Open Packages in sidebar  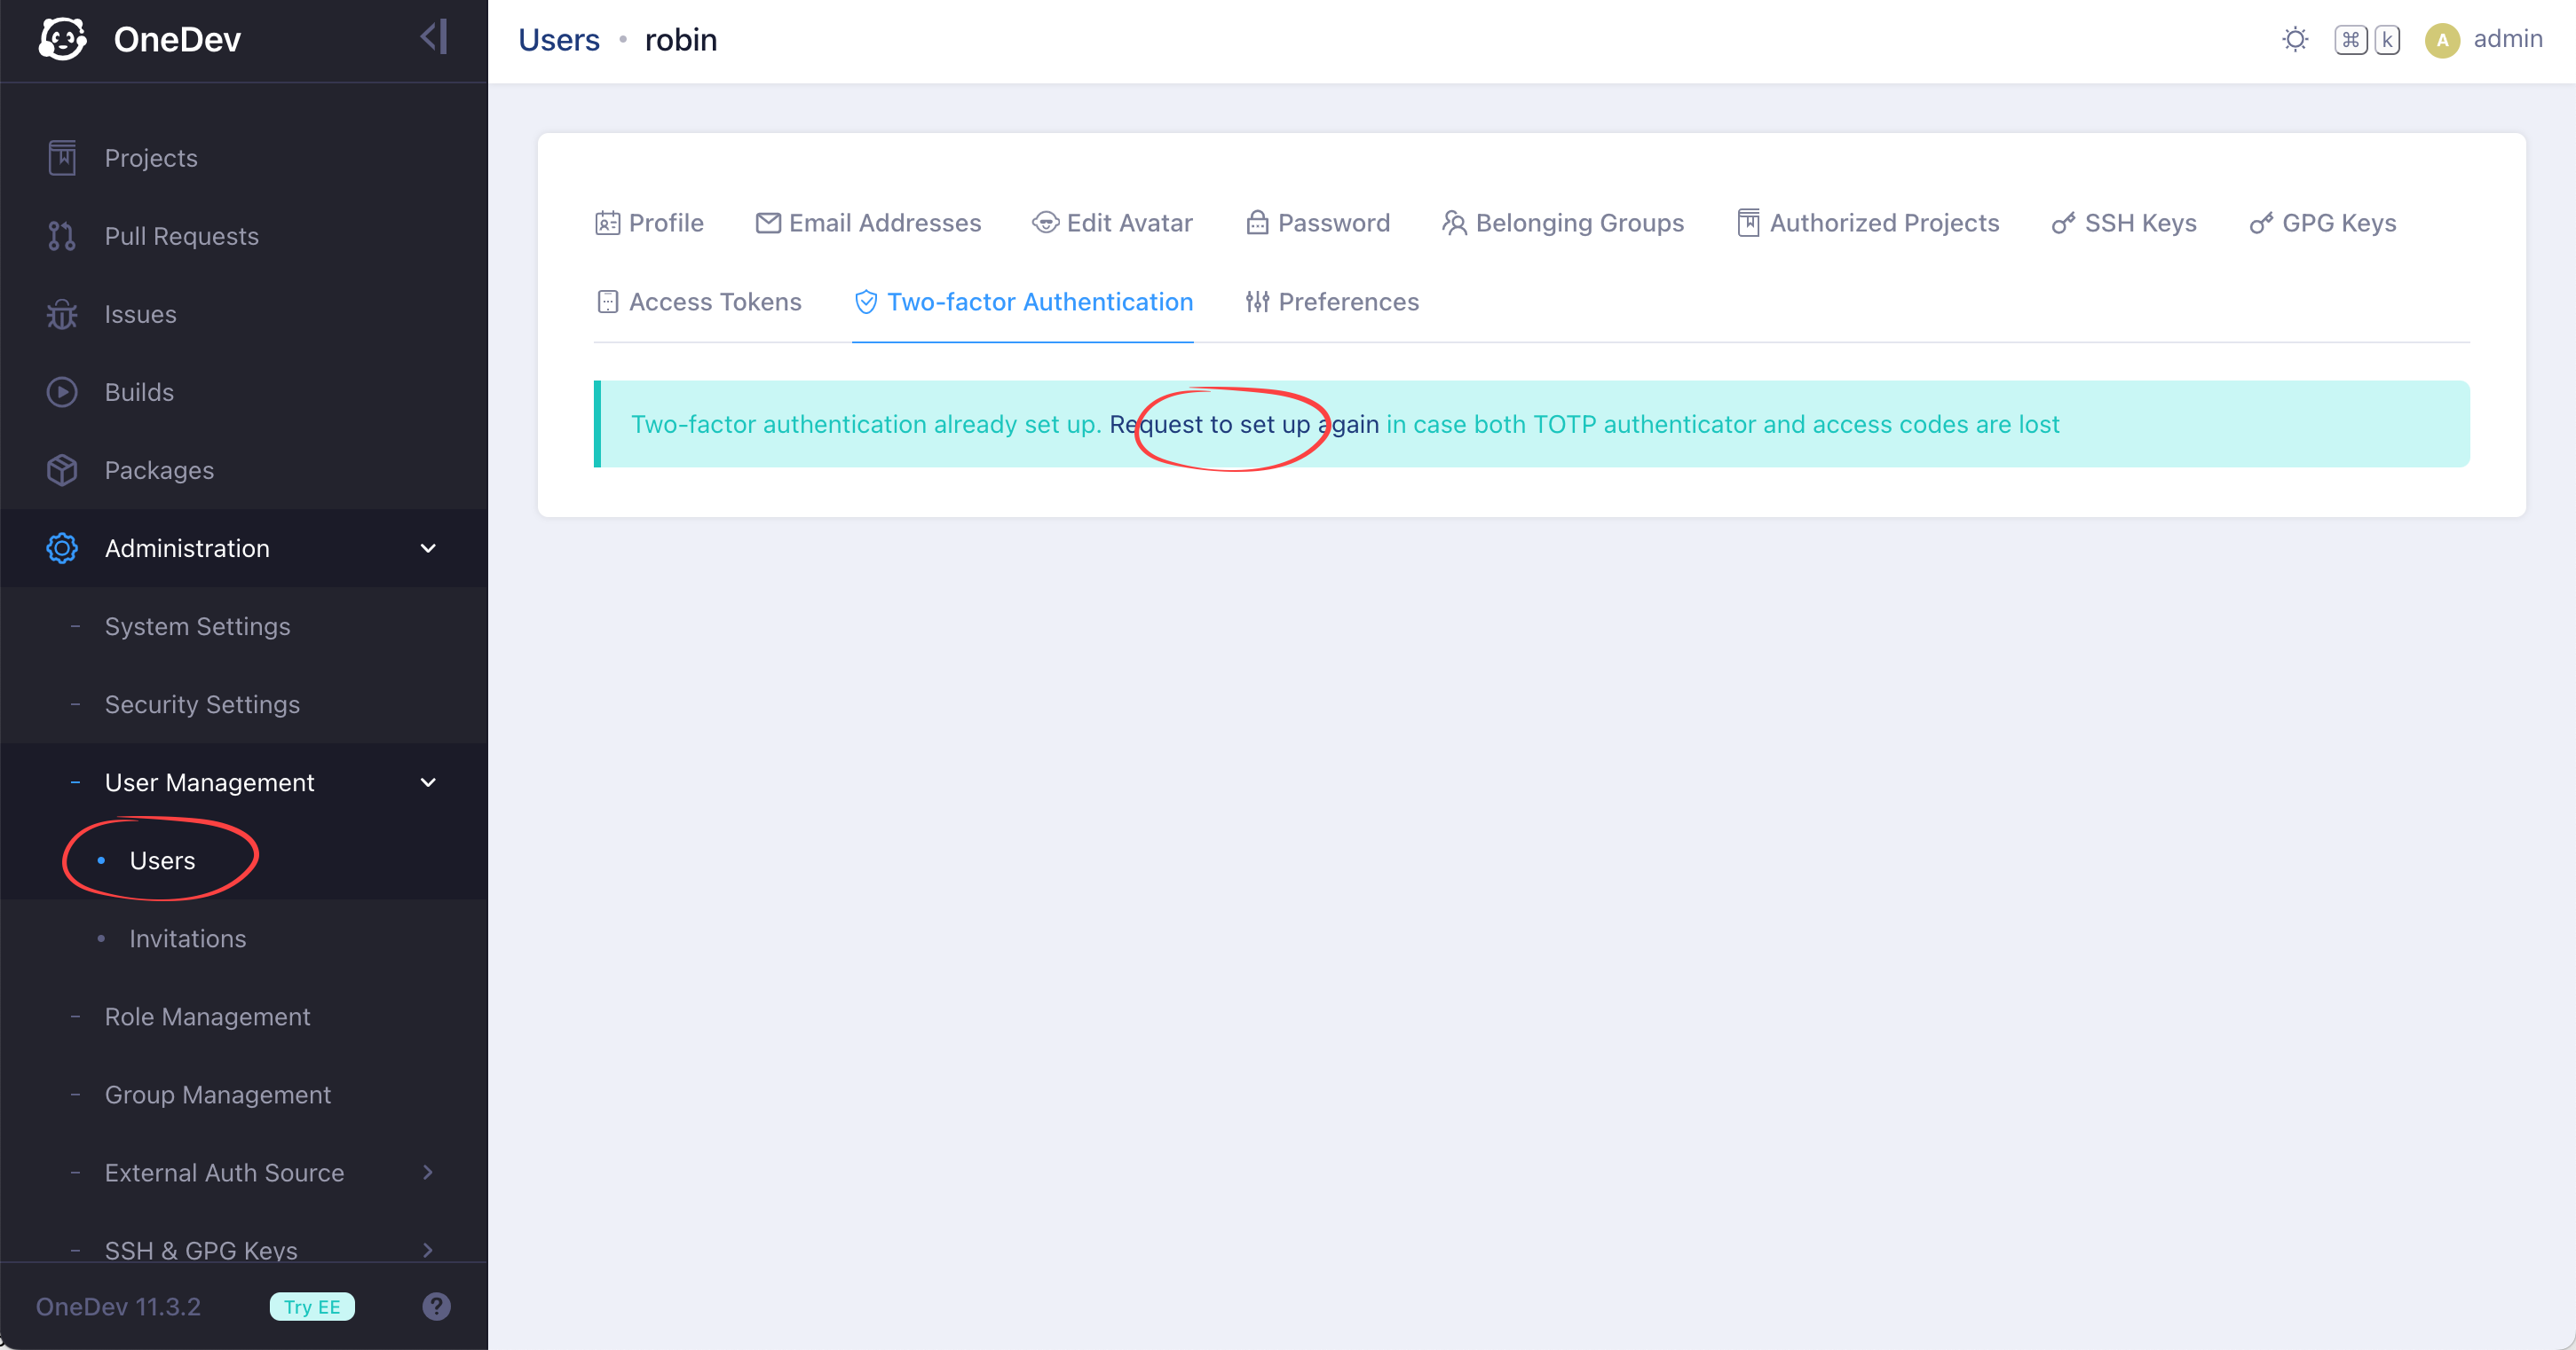159,469
